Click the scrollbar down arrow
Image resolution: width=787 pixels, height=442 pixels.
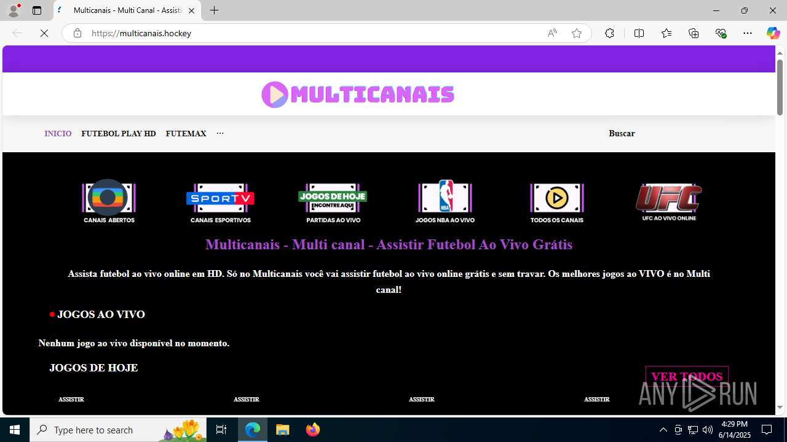point(780,408)
